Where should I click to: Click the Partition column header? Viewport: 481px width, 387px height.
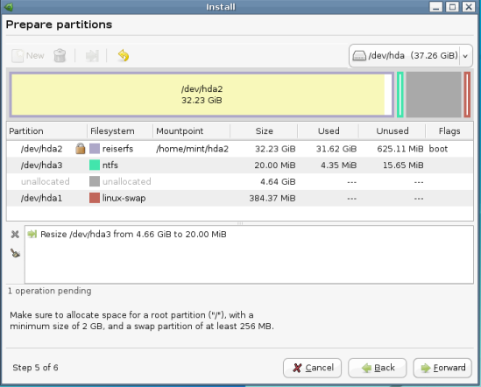pos(47,131)
